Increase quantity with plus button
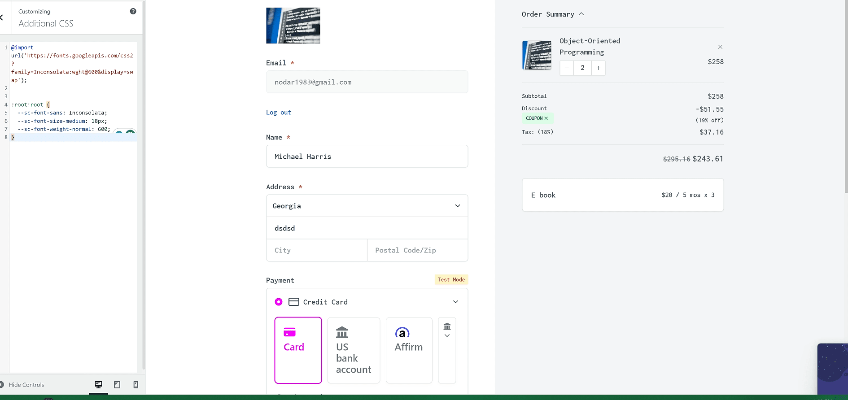This screenshot has width=848, height=400. [x=598, y=68]
